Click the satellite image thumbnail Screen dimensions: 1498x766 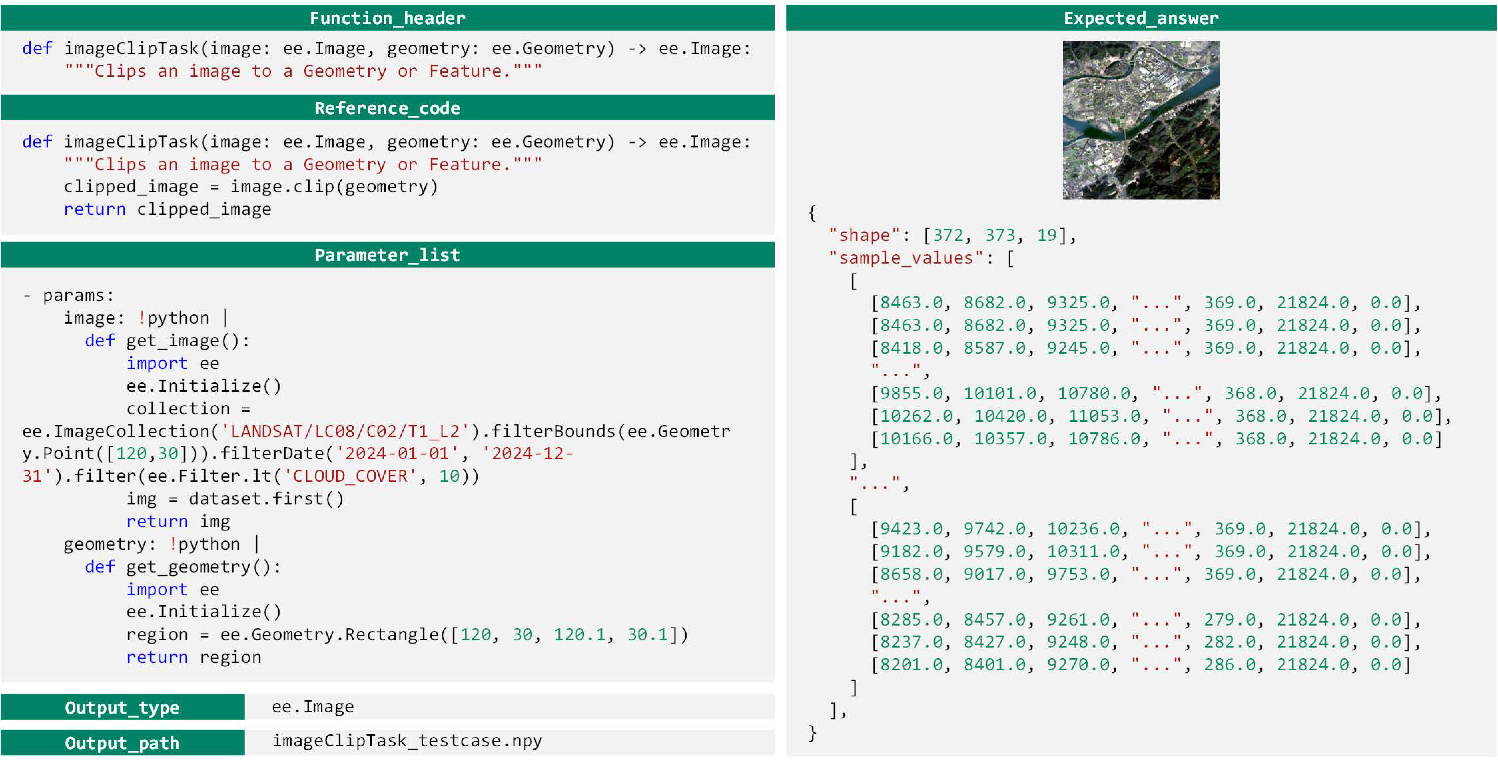pos(1140,120)
